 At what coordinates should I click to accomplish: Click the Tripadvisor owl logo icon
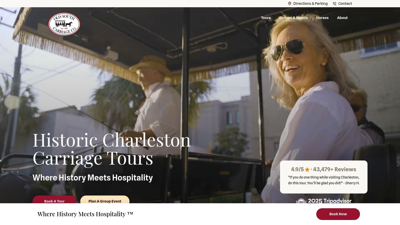pos(301,201)
